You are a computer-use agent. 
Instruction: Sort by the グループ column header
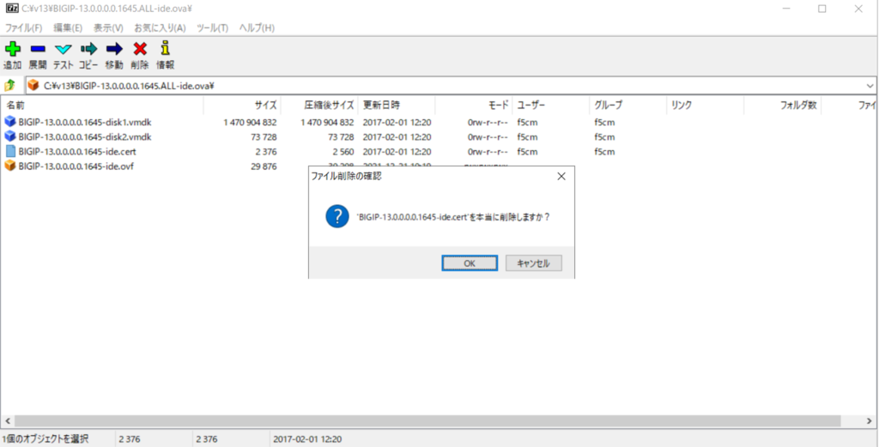point(627,105)
